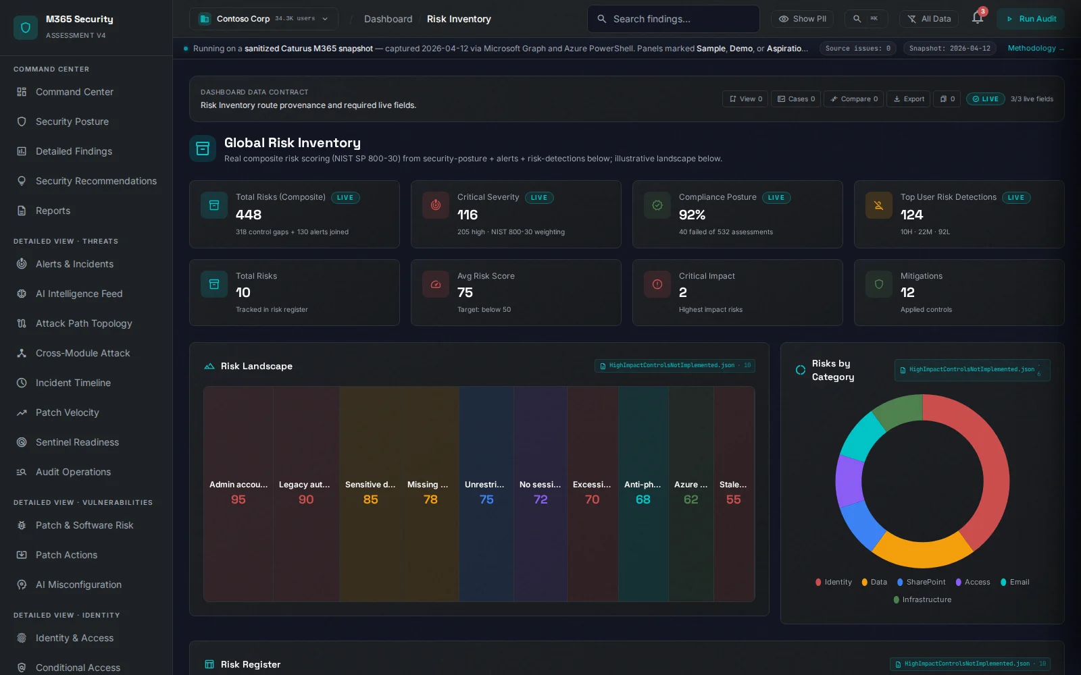Click the Anti-phishing 68 risk tile

point(643,494)
